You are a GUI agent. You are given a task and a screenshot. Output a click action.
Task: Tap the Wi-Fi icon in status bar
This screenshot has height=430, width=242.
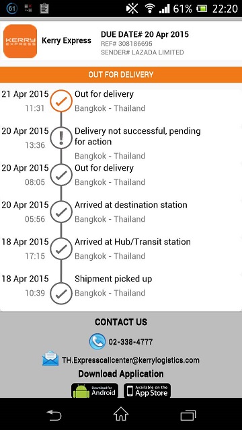[x=150, y=8]
